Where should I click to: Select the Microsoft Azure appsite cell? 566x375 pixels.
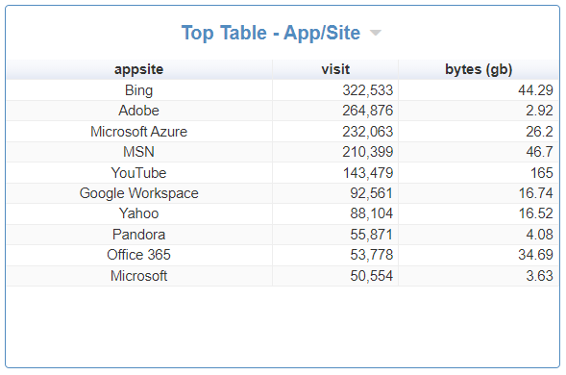139,132
